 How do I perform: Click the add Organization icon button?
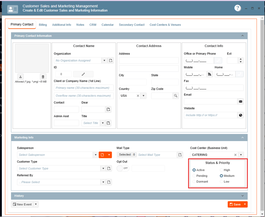[111, 61]
